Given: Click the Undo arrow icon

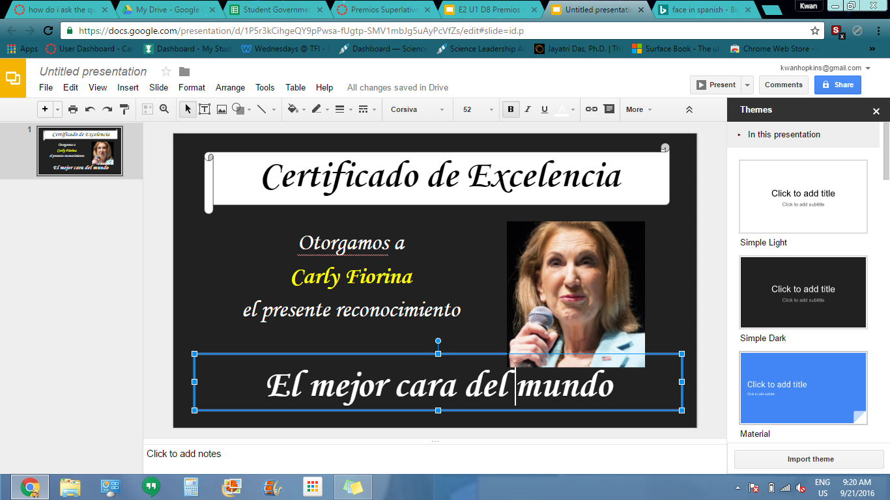Looking at the screenshot, I should coord(90,109).
